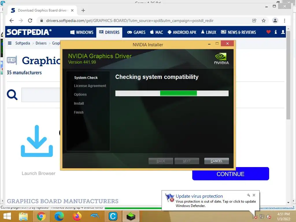
Task: Open the Mac section
Action: [156, 32]
